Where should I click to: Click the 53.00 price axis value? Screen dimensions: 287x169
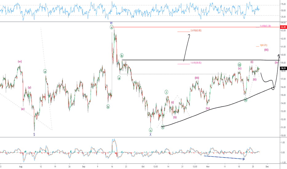click(x=283, y=111)
